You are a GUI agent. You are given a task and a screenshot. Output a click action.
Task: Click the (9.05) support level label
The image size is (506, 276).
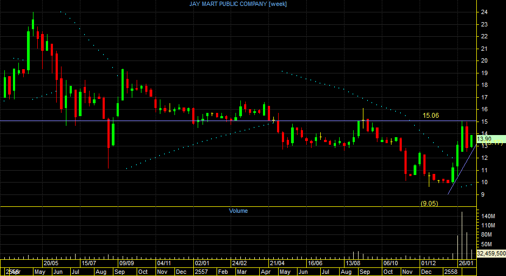click(429, 204)
